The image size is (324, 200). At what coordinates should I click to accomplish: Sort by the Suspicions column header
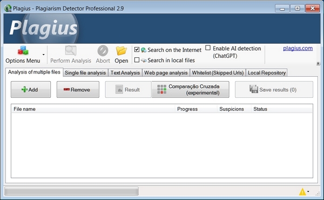(234, 109)
